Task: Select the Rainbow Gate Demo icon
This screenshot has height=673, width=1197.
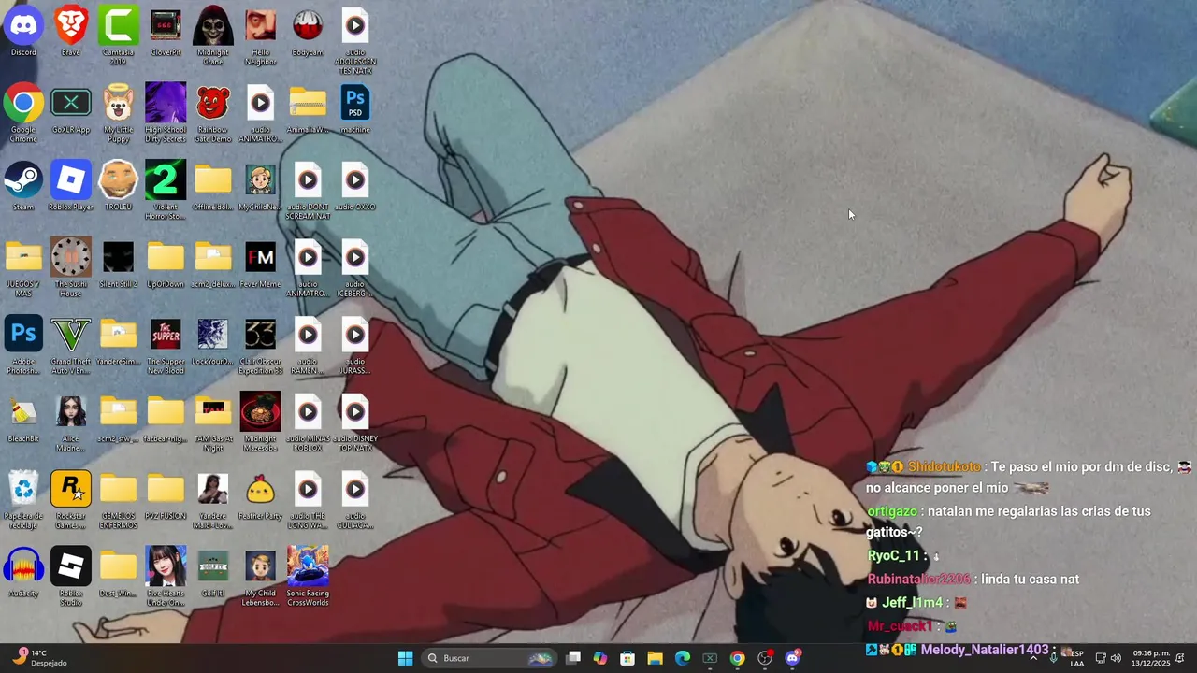Action: (x=213, y=113)
